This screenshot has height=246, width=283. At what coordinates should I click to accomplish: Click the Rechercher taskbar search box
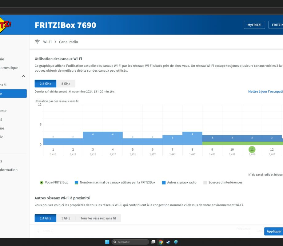pos(130,242)
